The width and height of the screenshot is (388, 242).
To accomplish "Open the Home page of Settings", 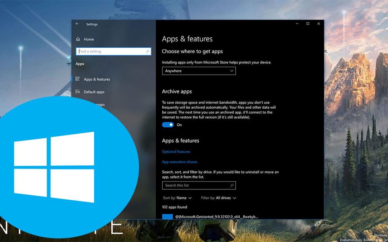I will [x=89, y=39].
